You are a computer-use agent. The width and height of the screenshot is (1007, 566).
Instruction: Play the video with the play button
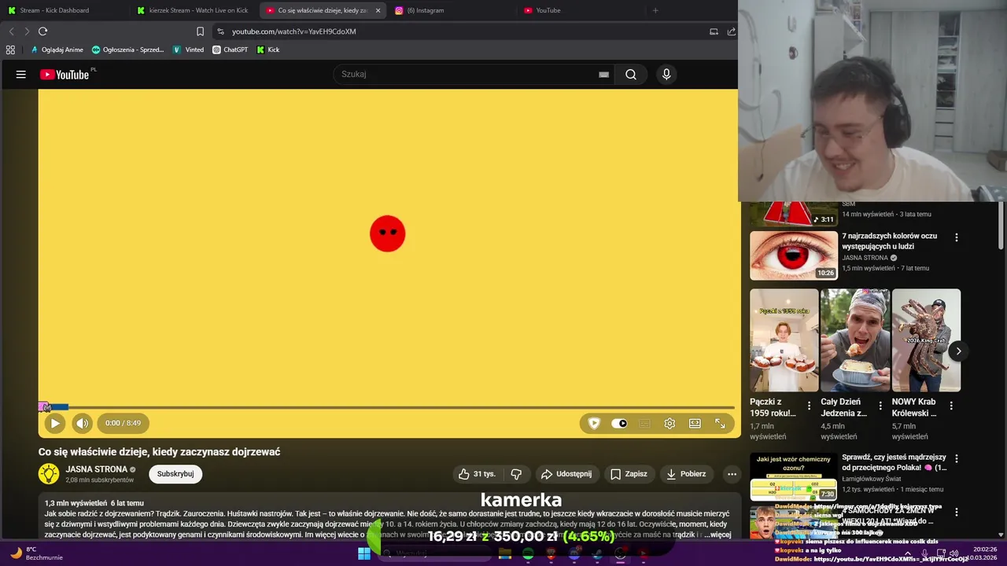(54, 423)
